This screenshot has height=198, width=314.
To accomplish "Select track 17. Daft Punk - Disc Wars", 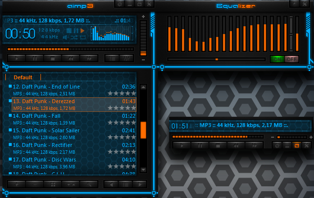I will pos(74,163).
